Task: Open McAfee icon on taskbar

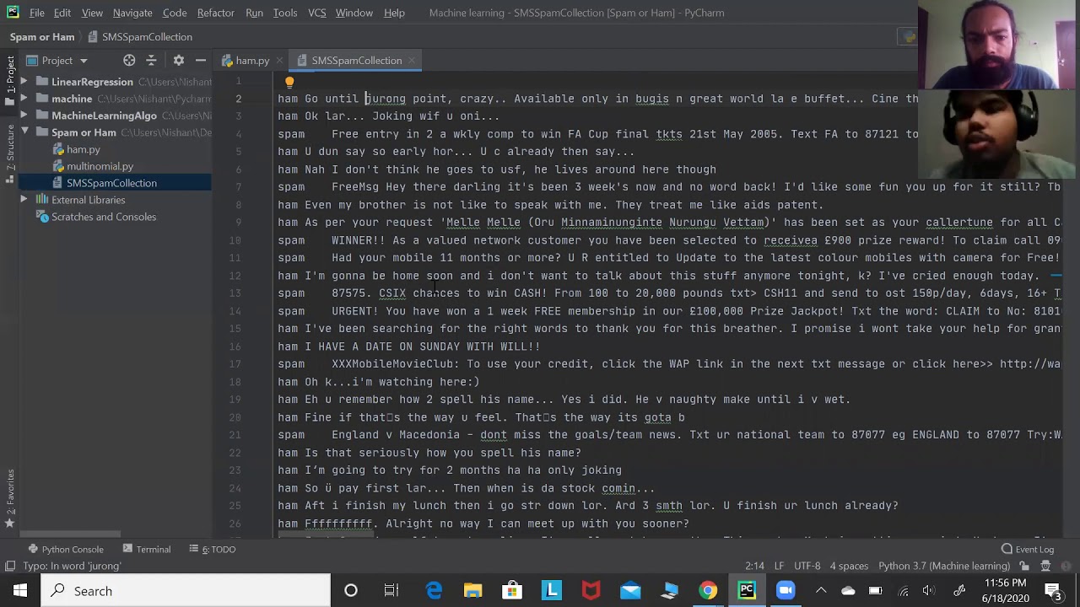Action: tap(591, 591)
